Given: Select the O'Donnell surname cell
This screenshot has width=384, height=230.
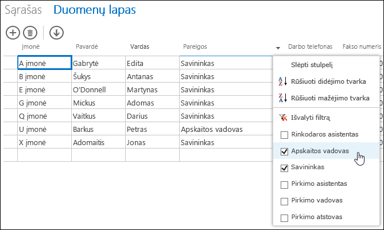Looking at the screenshot, I should (x=99, y=89).
